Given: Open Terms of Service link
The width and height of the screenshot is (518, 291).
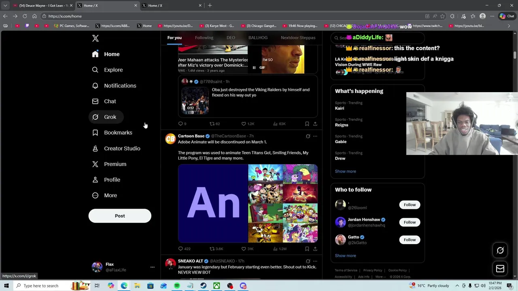Looking at the screenshot, I should point(346,270).
